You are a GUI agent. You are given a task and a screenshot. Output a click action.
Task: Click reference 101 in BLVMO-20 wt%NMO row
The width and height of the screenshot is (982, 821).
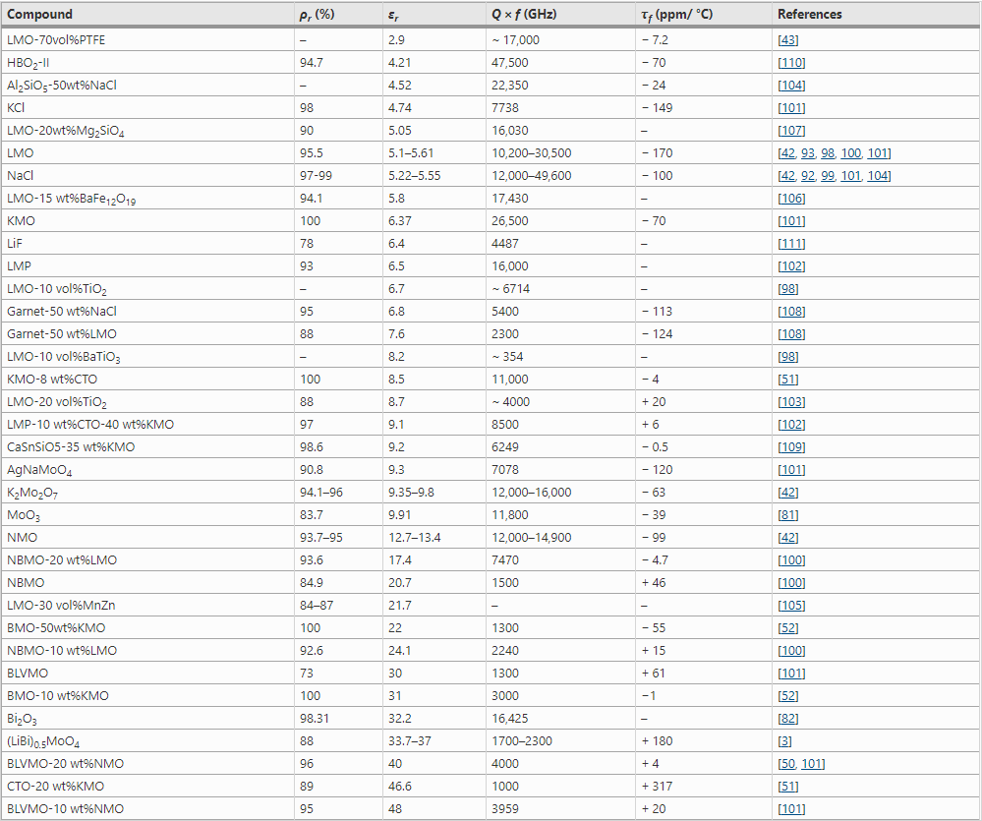tap(811, 763)
